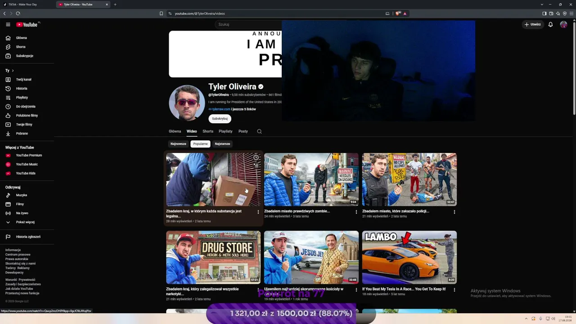
Task: Open Pobrane downloads
Action: click(22, 134)
